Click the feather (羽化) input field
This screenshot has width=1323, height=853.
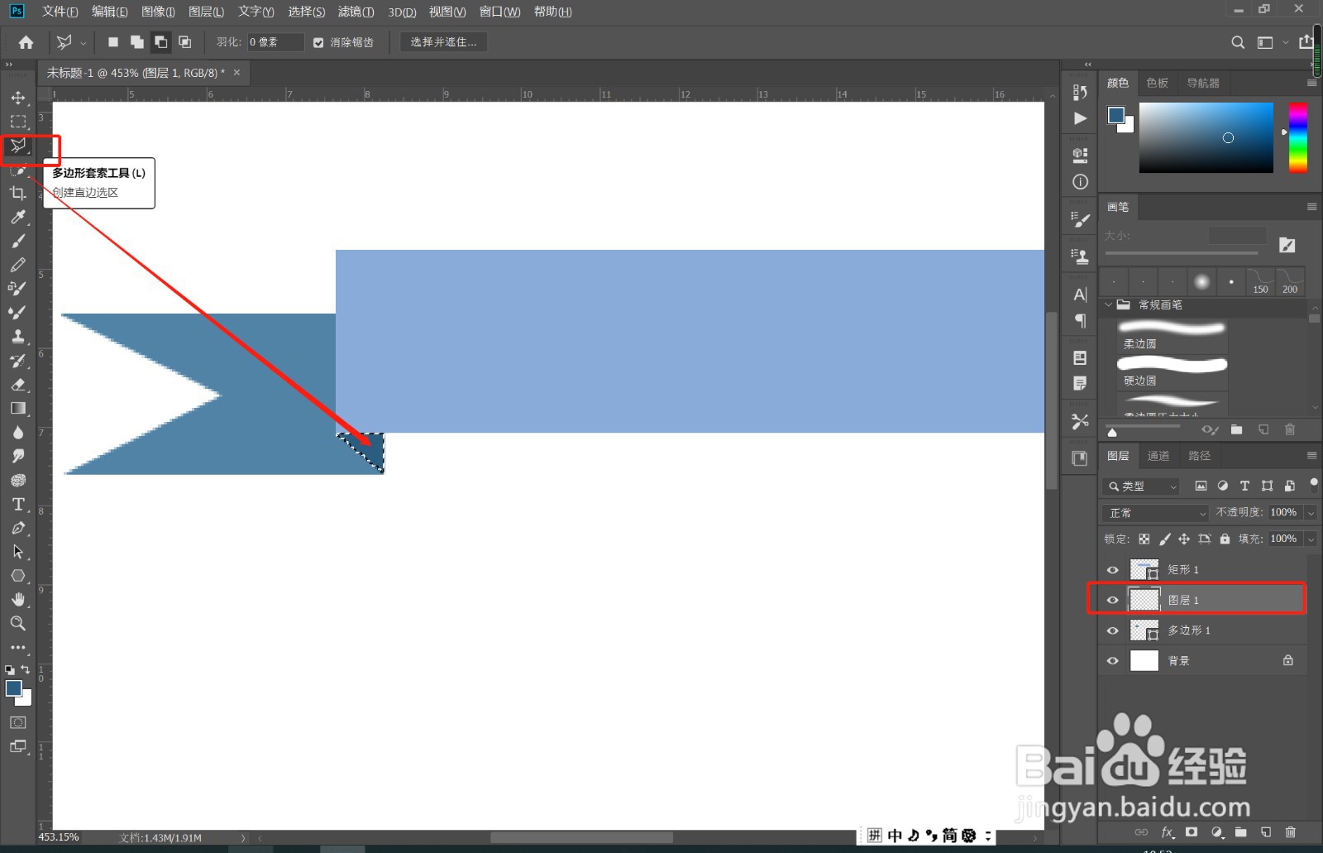coord(275,42)
